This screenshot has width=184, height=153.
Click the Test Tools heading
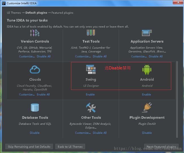coord(91,41)
